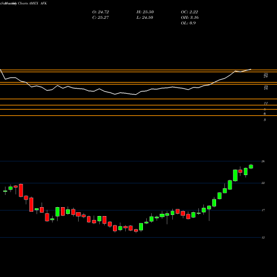Select the high value H: 25.50
This screenshot has width=277, height=277.
click(145, 12)
